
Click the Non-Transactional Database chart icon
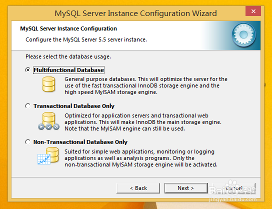tap(48, 156)
